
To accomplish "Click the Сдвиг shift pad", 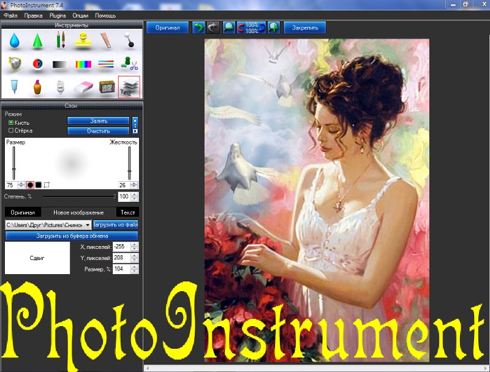I will (x=37, y=258).
